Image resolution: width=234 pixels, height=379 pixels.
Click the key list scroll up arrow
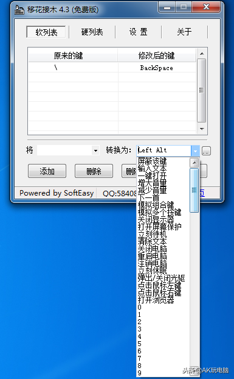(202, 54)
